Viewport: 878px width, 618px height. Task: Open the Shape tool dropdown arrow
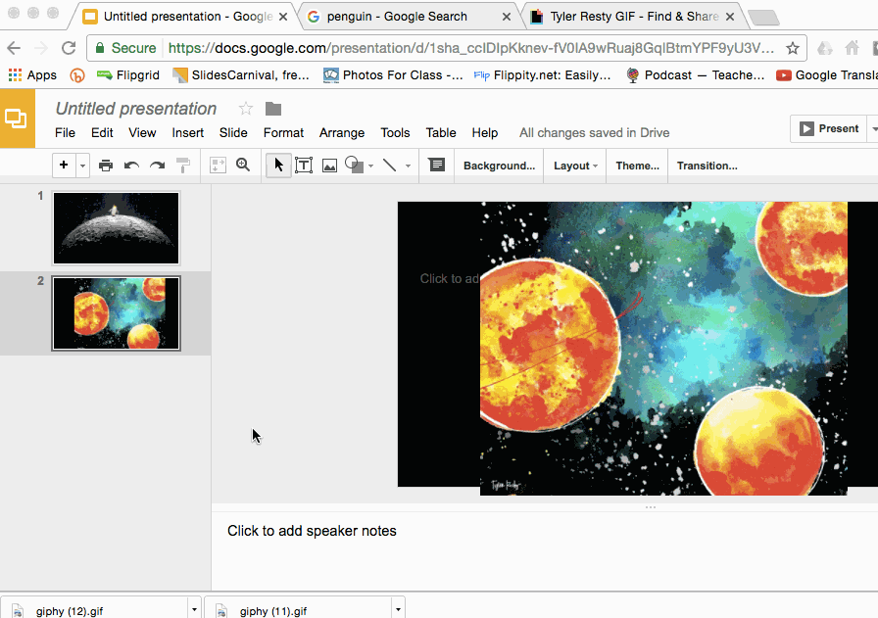[x=370, y=166]
